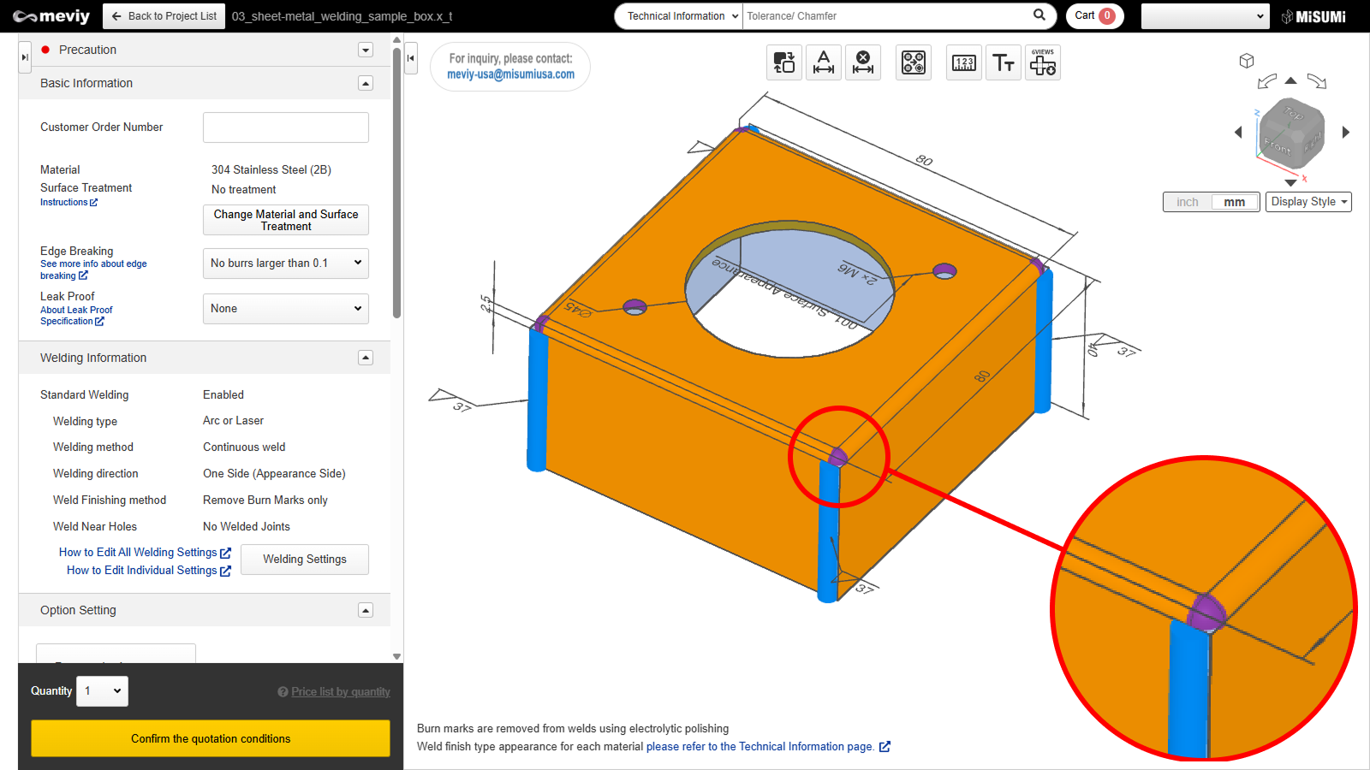Screen dimensions: 1370x770
Task: Click the hole pattern icon with four targets
Action: click(913, 62)
